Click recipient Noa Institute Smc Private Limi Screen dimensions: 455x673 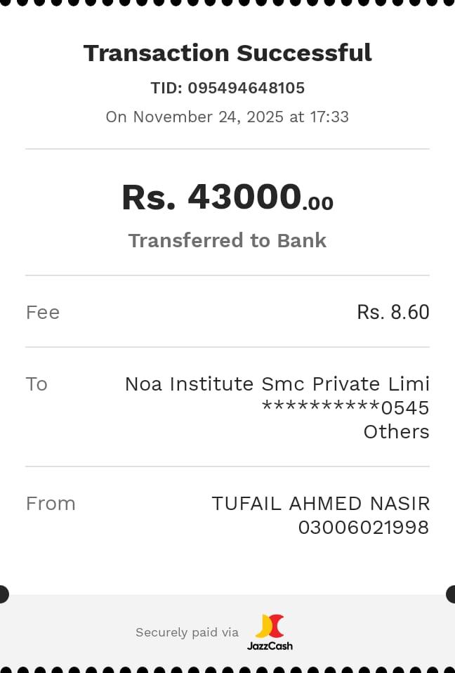pyautogui.click(x=277, y=384)
